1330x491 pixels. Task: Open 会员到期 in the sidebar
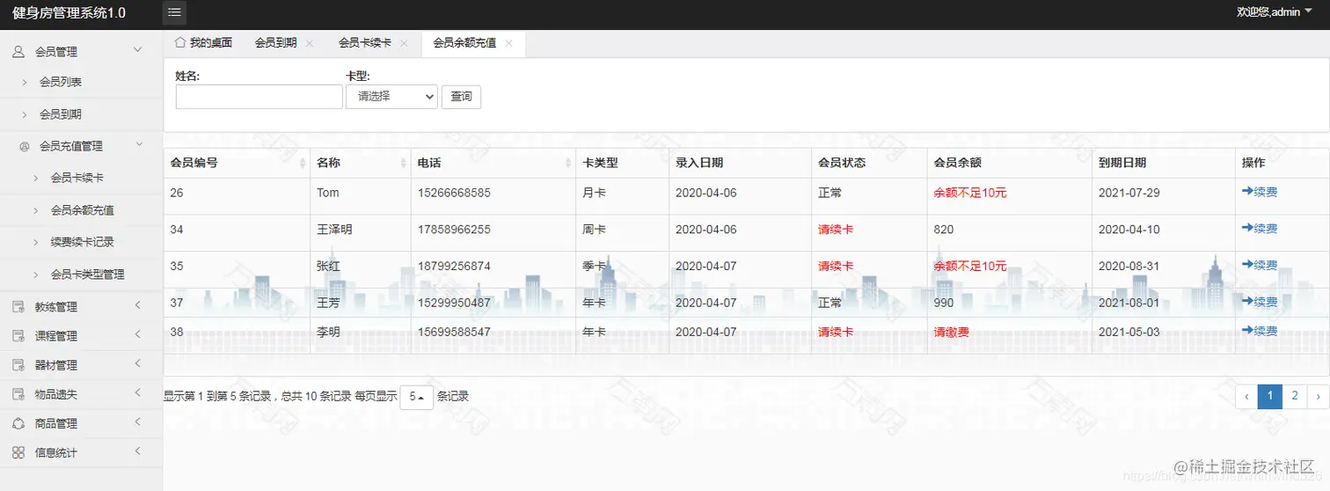tap(61, 114)
